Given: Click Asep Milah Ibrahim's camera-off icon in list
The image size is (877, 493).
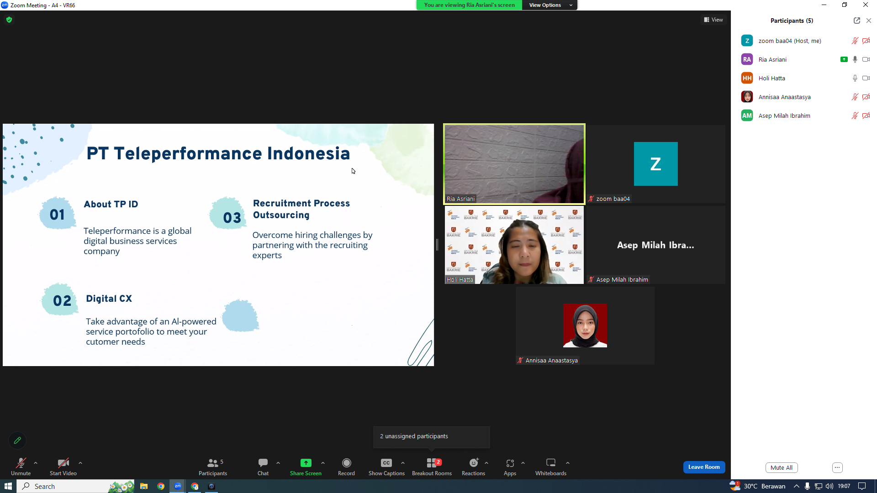Looking at the screenshot, I should click(866, 115).
